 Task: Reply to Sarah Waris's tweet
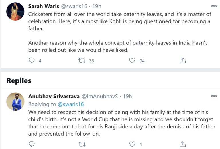coord(32,60)
